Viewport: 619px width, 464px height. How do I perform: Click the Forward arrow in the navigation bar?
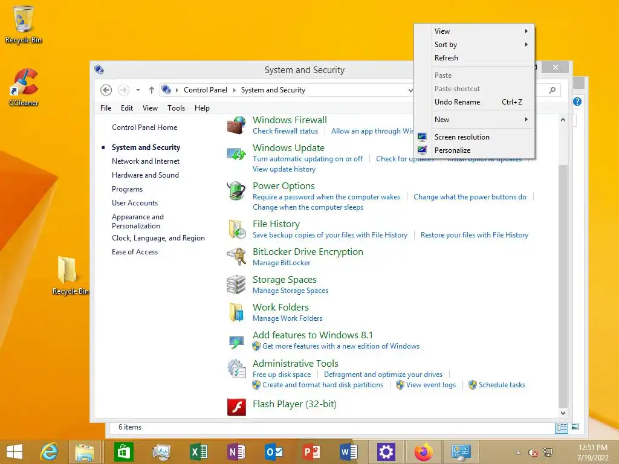coord(123,90)
